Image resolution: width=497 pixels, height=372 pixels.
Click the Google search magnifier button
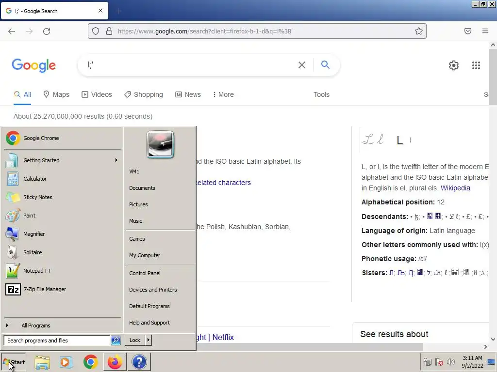pyautogui.click(x=326, y=65)
